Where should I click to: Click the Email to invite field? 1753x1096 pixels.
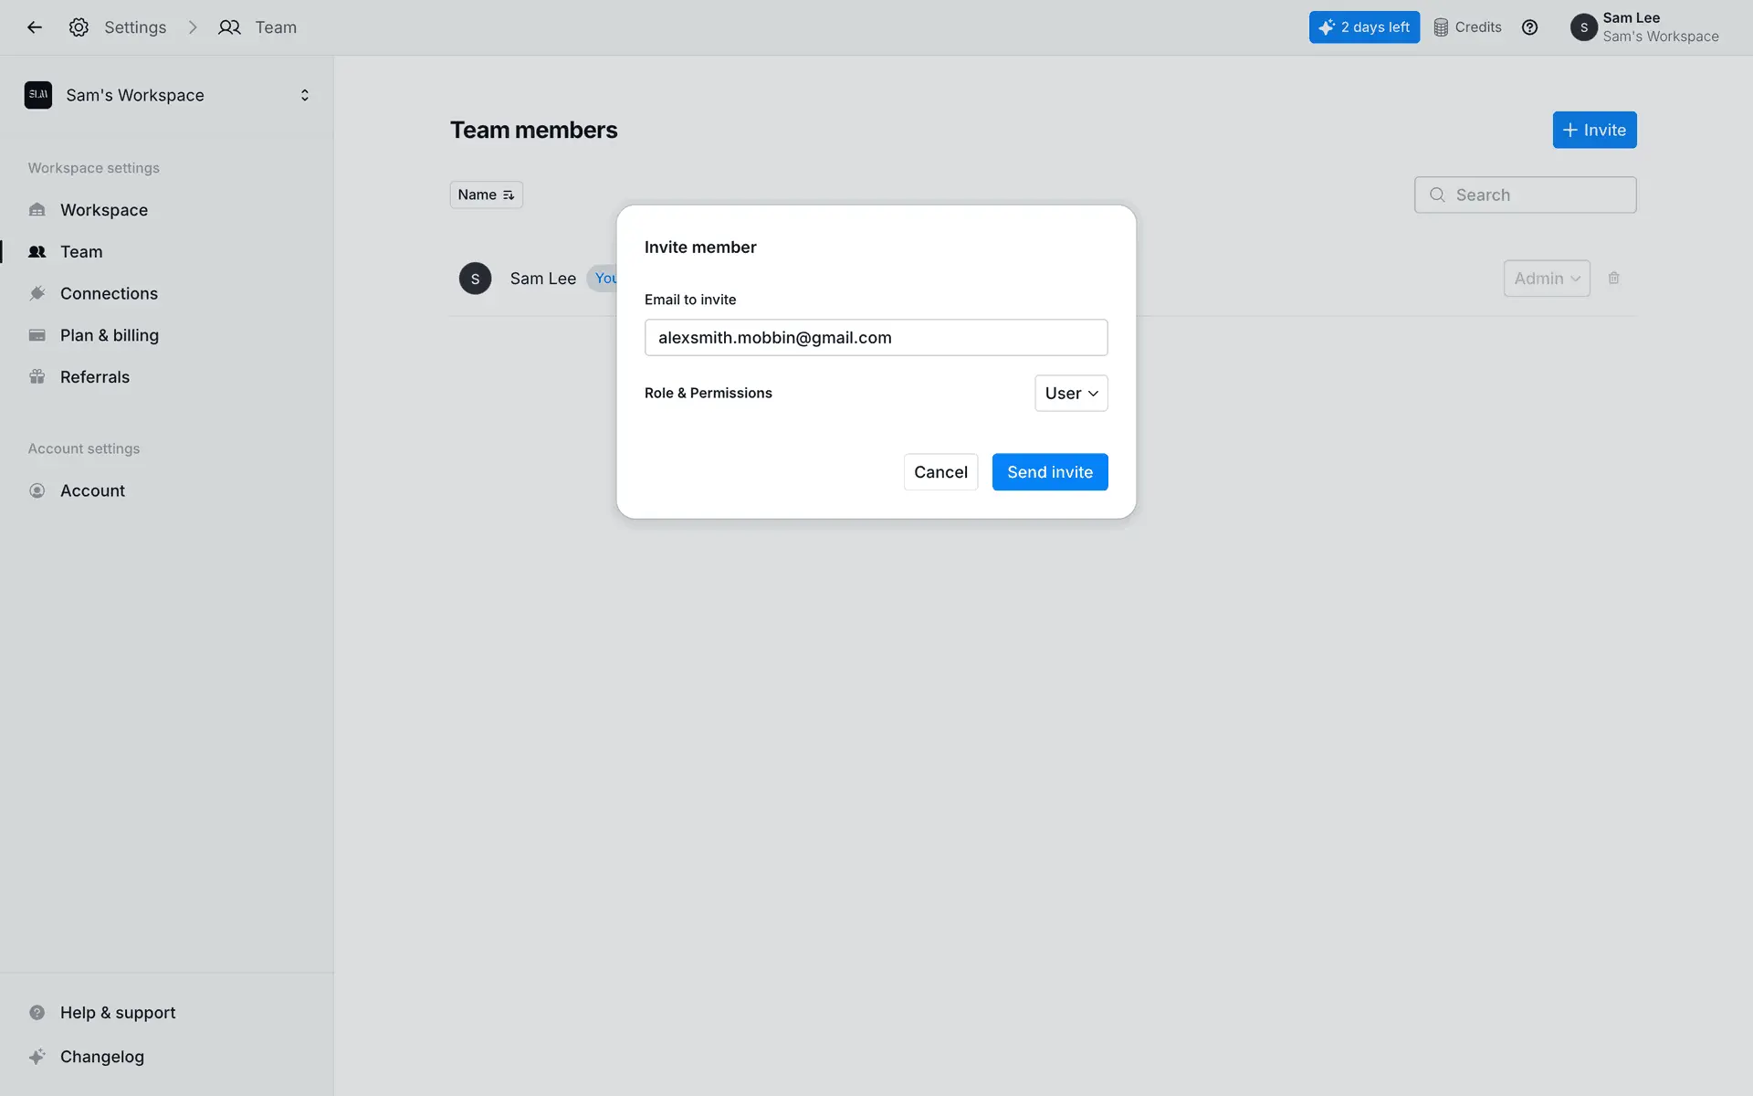click(x=876, y=338)
